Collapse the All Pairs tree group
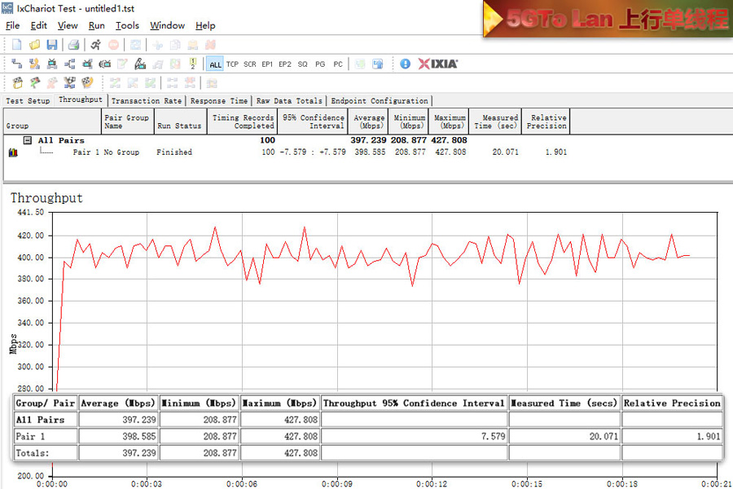733x489 pixels. [x=27, y=140]
